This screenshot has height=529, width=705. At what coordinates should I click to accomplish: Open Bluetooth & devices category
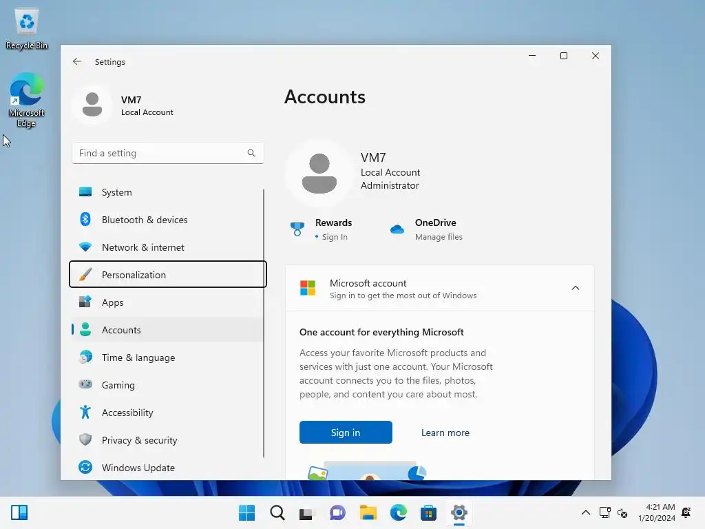pyautogui.click(x=167, y=220)
